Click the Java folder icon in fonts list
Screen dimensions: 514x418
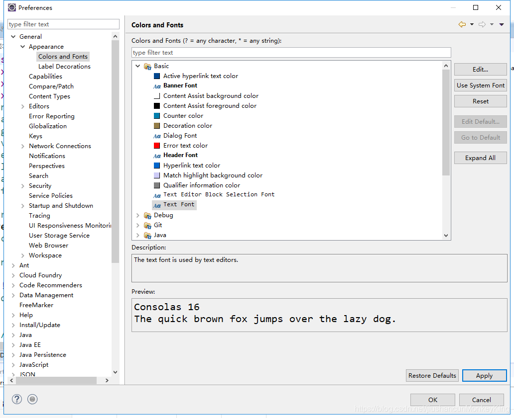147,235
